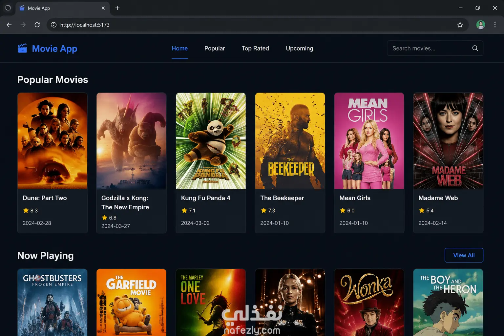Viewport: 504px width, 336px height.
Task: Click the Madame Web rating star
Action: click(x=422, y=211)
